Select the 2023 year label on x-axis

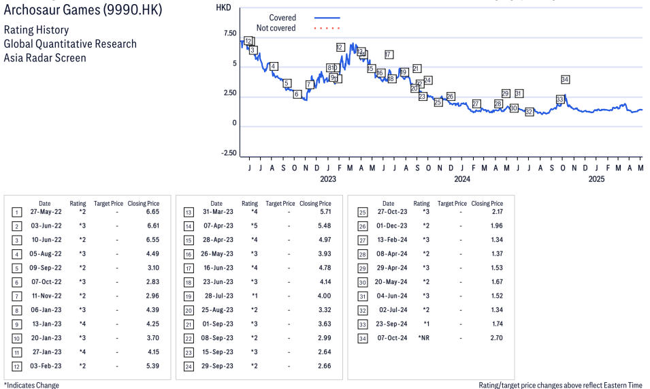click(328, 178)
